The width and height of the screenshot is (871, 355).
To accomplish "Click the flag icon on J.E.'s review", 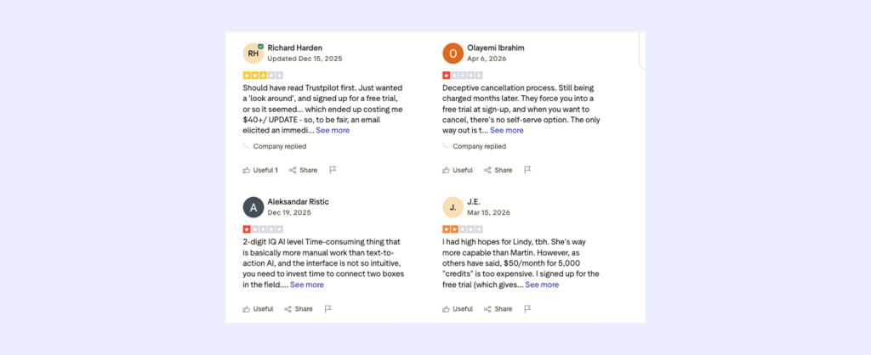I will click(527, 308).
